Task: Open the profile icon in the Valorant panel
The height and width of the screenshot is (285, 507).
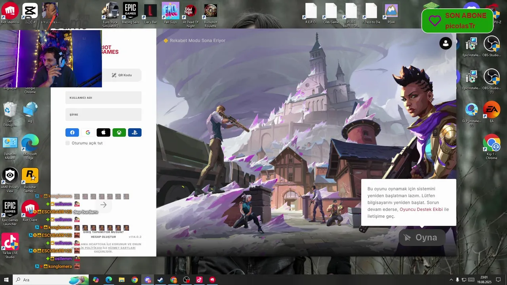Action: tap(446, 43)
